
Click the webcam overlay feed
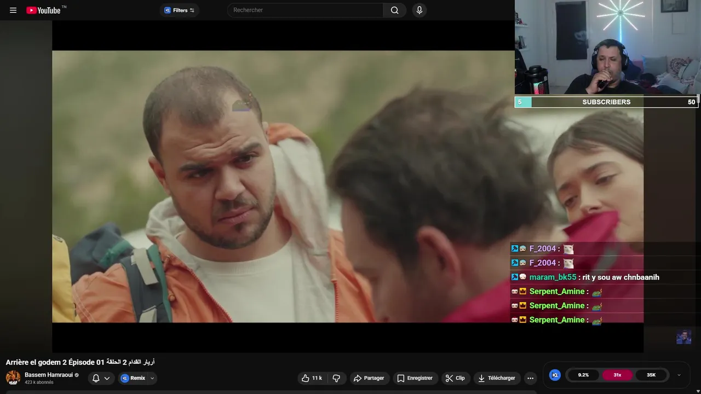pos(608,48)
